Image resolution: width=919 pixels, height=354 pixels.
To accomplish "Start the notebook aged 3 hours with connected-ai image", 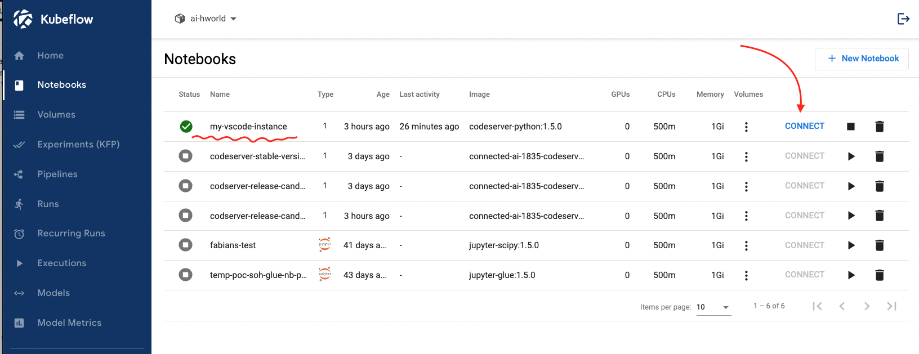I will tap(851, 216).
